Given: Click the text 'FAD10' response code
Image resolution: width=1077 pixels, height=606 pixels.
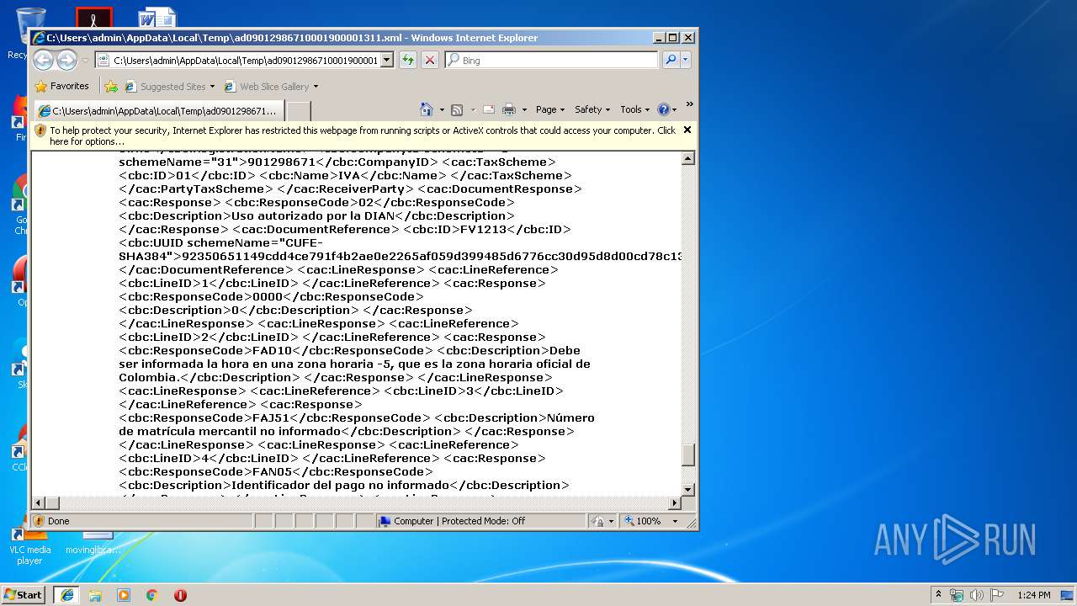Looking at the screenshot, I should click(x=273, y=350).
